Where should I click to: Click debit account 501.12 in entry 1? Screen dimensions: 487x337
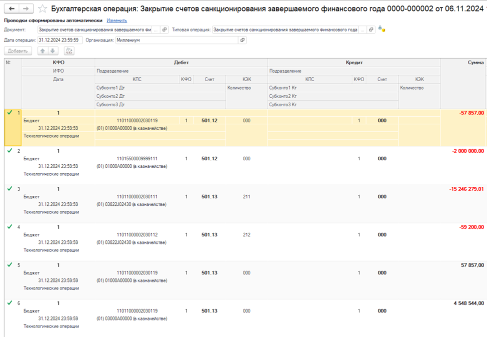pyautogui.click(x=209, y=120)
